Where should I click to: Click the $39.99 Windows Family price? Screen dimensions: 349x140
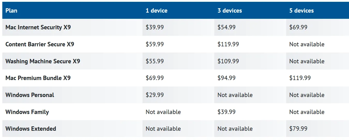pyautogui.click(x=226, y=112)
